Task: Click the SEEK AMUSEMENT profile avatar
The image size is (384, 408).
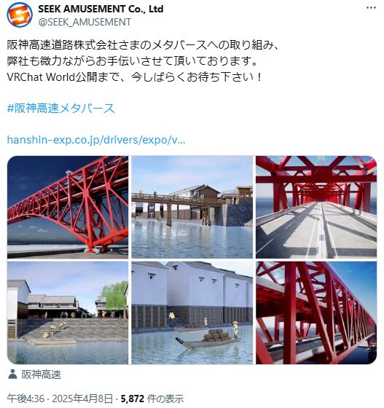Action: click(x=20, y=15)
